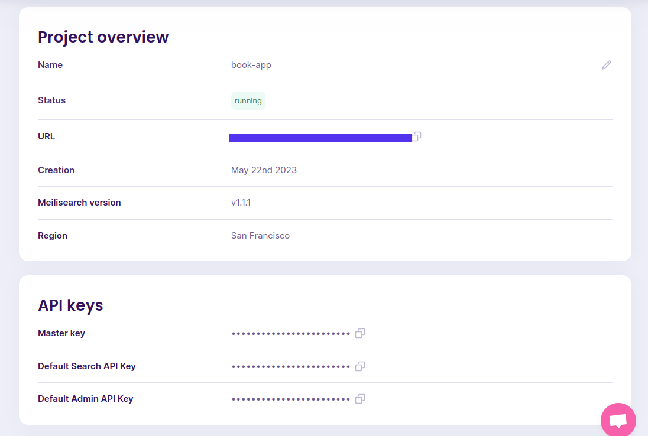Click the San Francisco region value
This screenshot has width=648, height=436.
pos(260,236)
